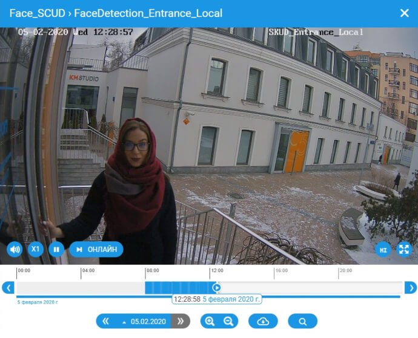The height and width of the screenshot is (338, 418).
Task: Zoom in on the timeline
Action: click(210, 322)
